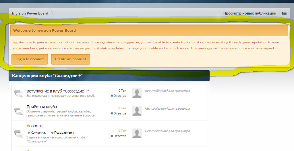Click the avatar placeholder in Вступление в клуб row
Screen dimensions: 294x151
pos(137,93)
